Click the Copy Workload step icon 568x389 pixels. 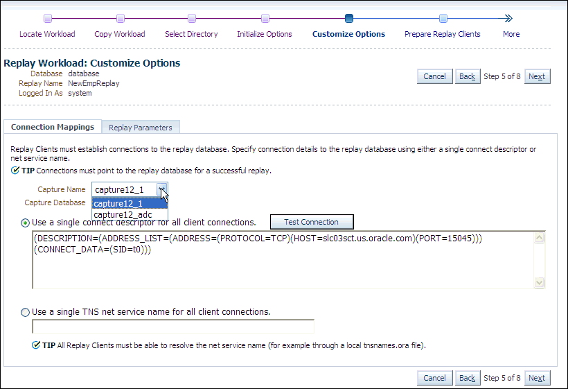point(121,19)
